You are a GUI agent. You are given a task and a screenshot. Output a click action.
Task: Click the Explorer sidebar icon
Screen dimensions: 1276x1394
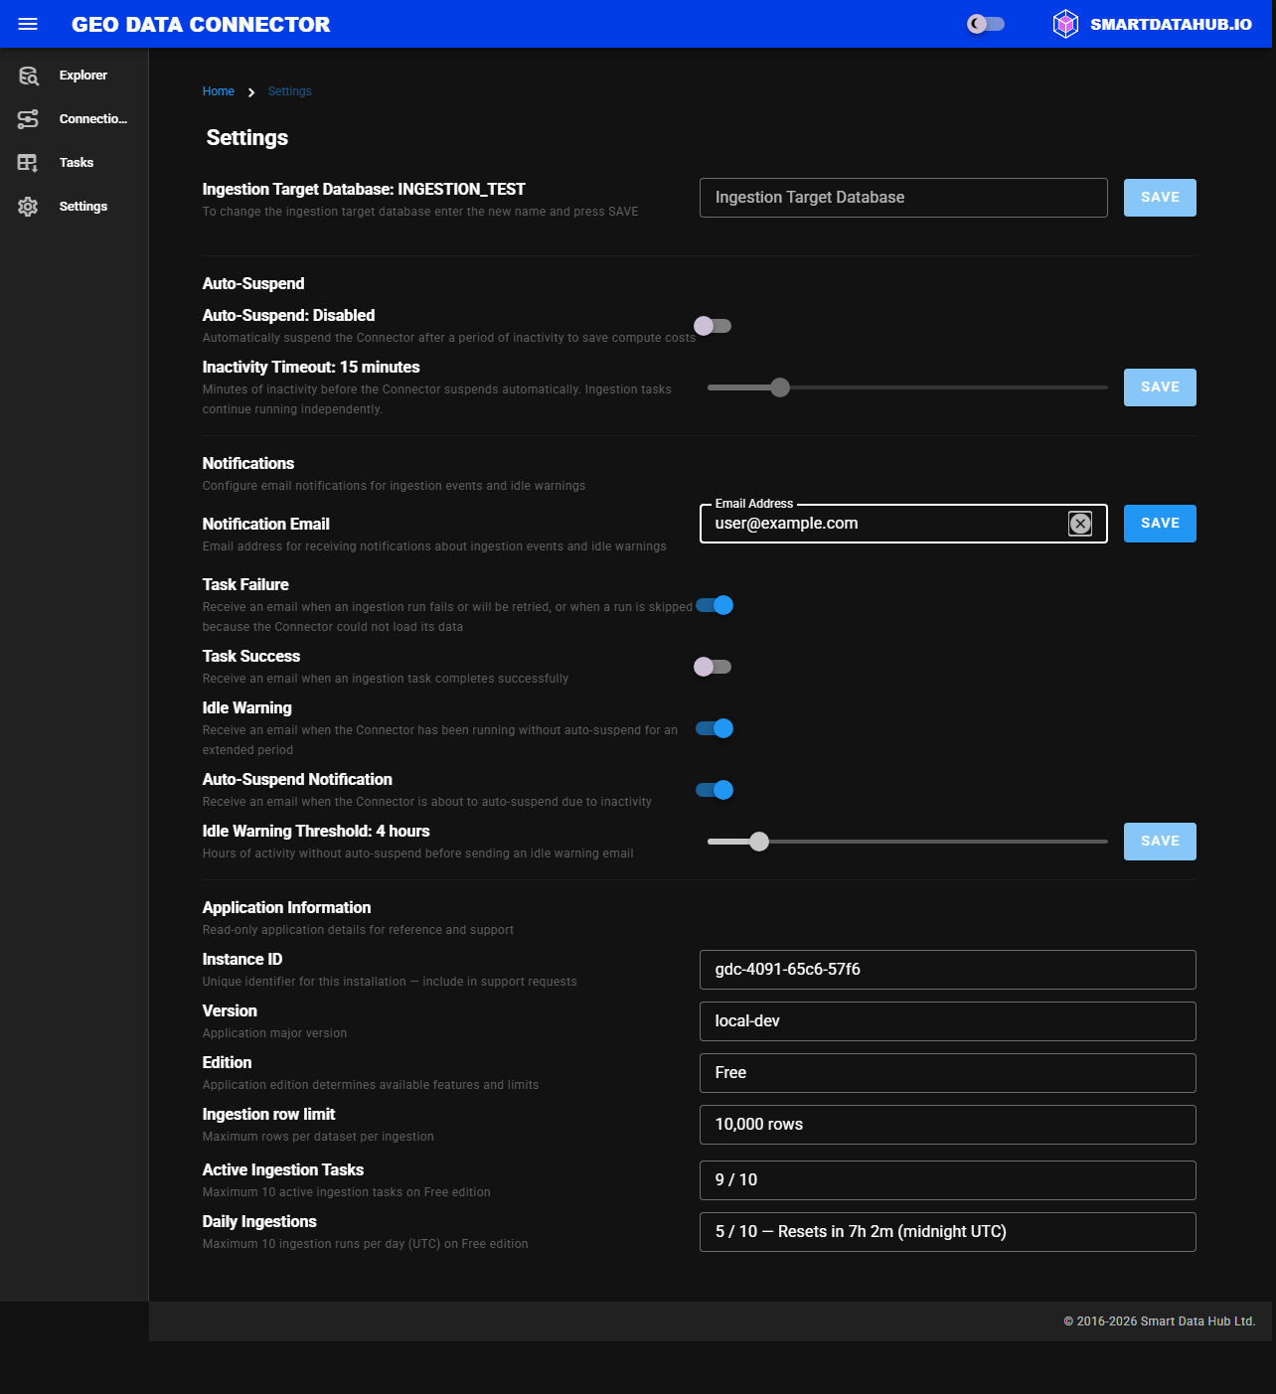tap(28, 76)
